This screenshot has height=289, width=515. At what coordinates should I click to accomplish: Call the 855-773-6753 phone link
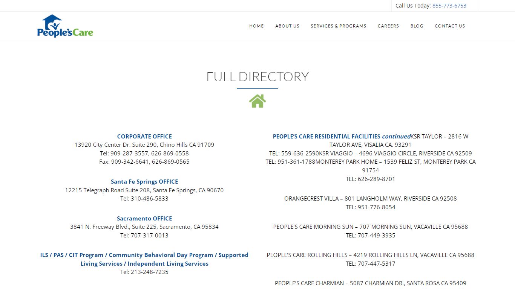pyautogui.click(x=449, y=6)
